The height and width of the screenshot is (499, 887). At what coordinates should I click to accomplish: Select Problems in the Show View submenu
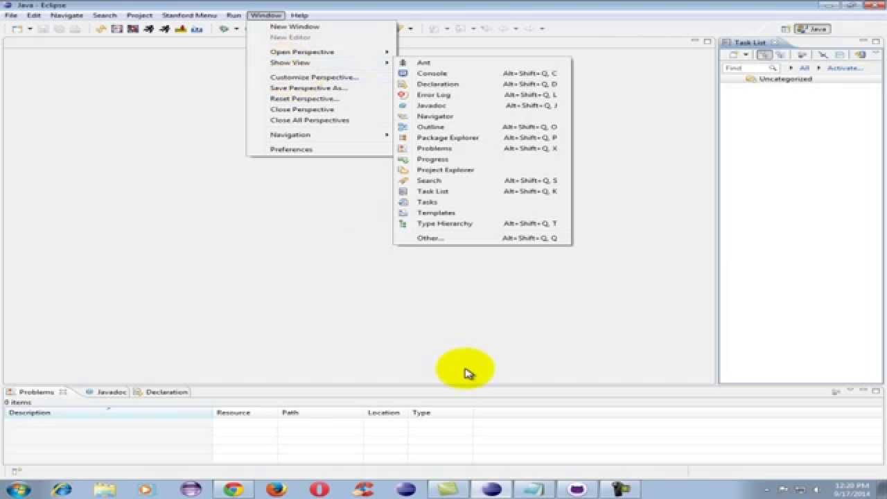[482, 148]
